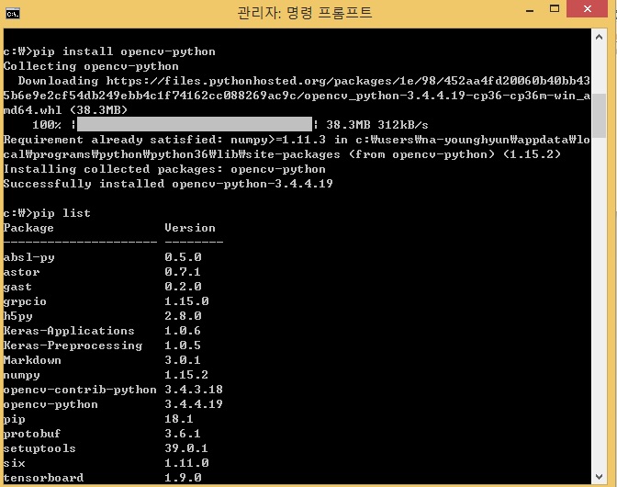Viewport: 617px width, 487px height.
Task: Click the 'pip' package name in list
Action: [14, 419]
